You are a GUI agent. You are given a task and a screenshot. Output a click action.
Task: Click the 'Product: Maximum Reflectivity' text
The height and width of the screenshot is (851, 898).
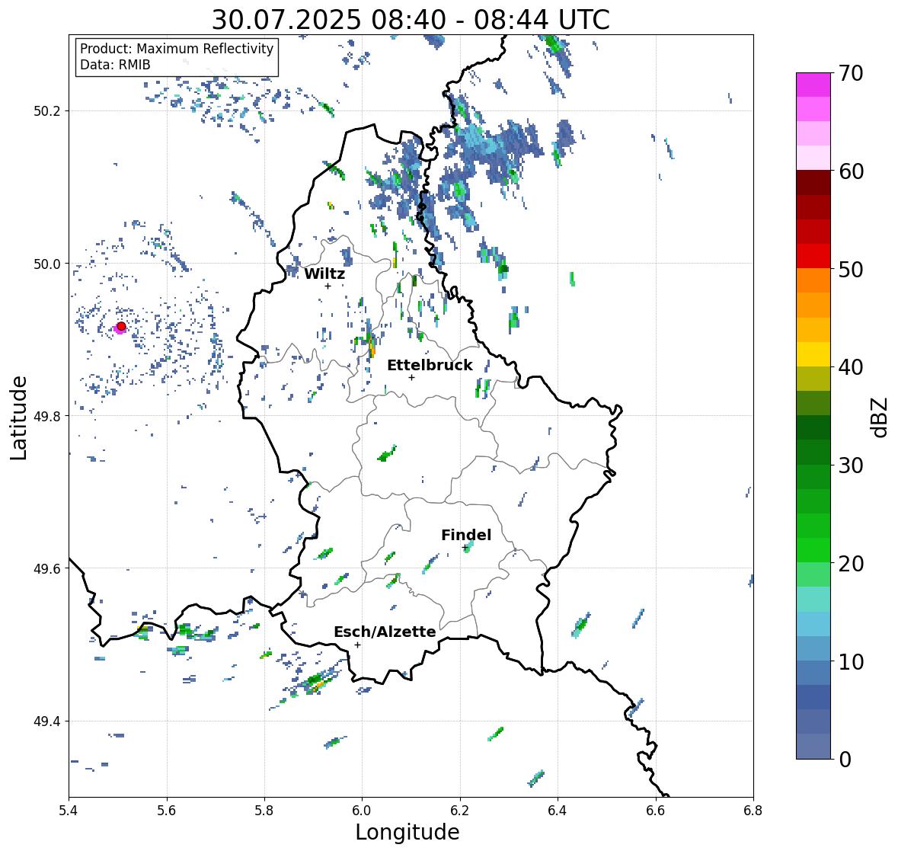[177, 49]
